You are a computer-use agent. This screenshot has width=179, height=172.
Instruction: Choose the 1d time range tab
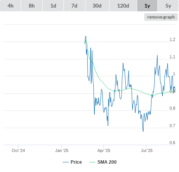pos(53,6)
